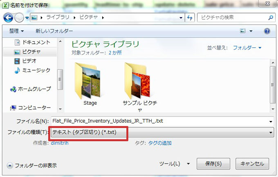The image size is (278, 177).
Task: Click the blue help question mark icon
Action: [x=267, y=31]
